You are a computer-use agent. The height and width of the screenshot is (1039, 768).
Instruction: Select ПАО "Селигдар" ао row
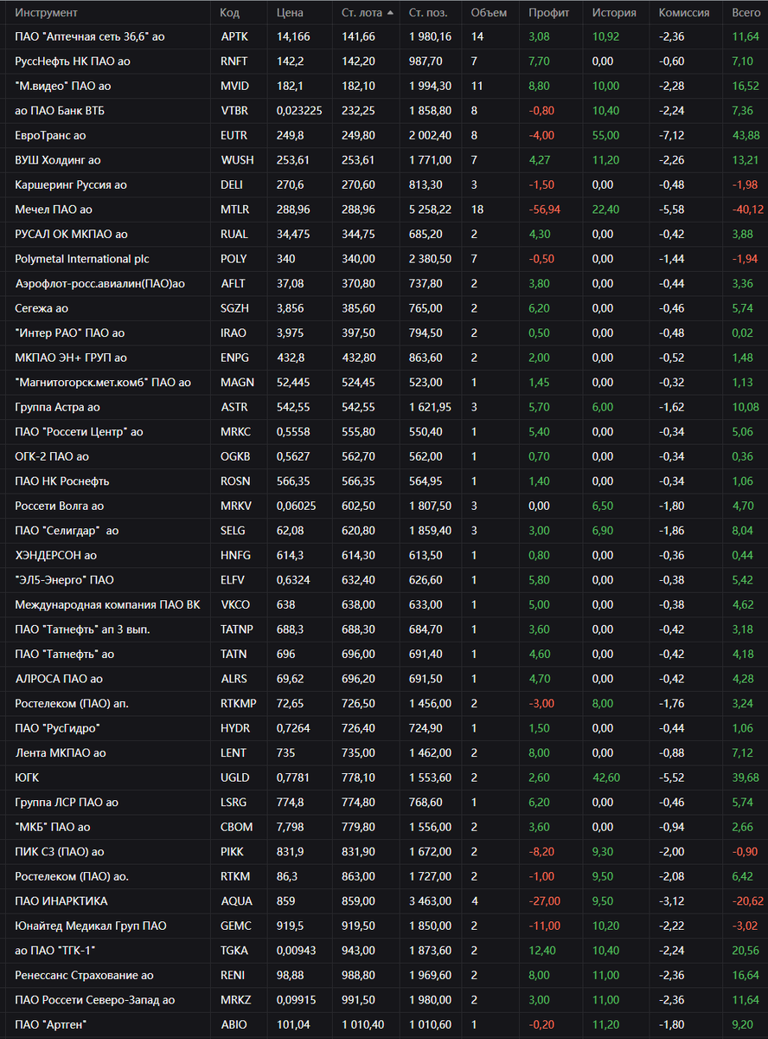coord(384,531)
